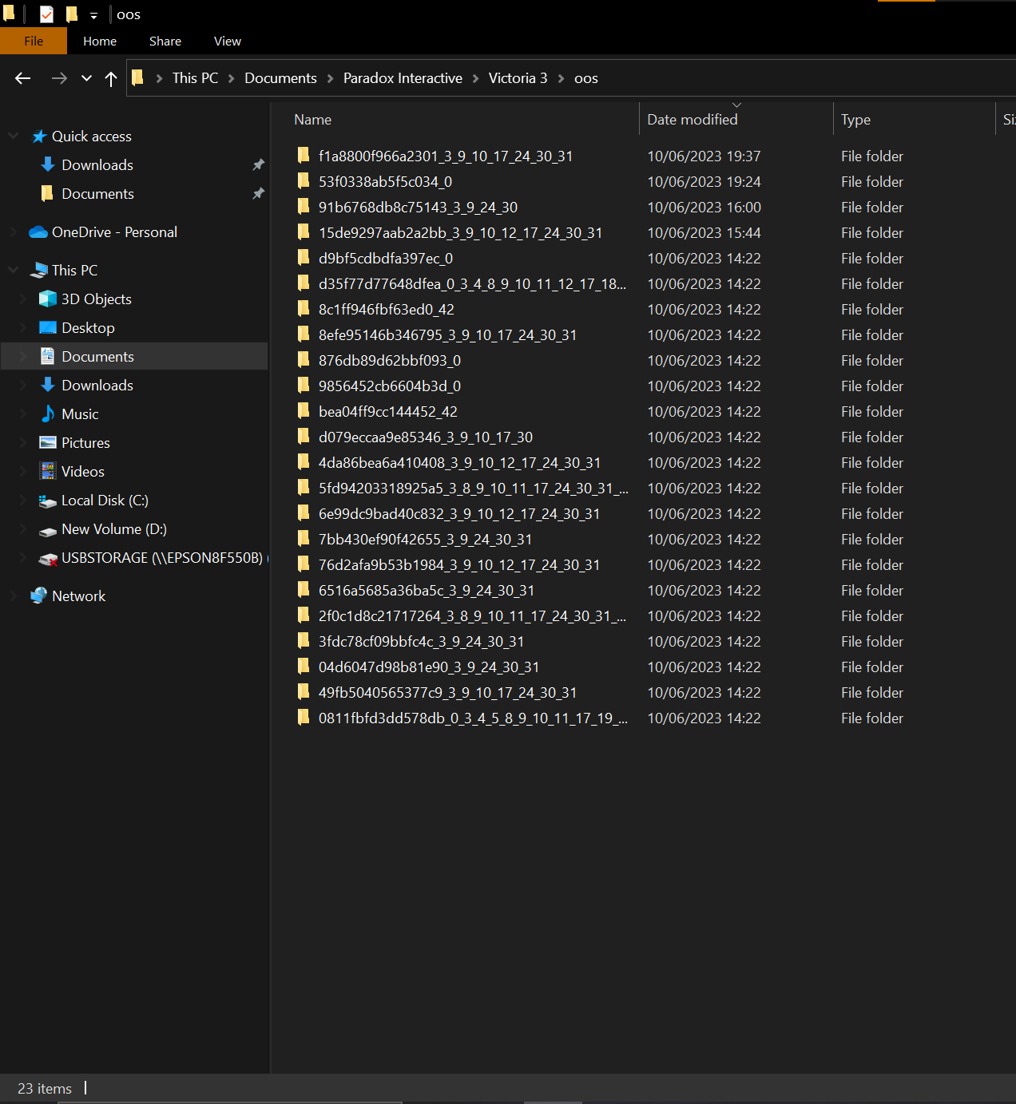Click the Properties icon in title bar
The width and height of the screenshot is (1016, 1104).
coord(47,14)
